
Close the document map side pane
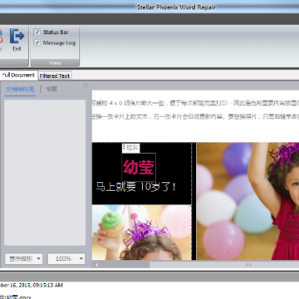(x=86, y=86)
